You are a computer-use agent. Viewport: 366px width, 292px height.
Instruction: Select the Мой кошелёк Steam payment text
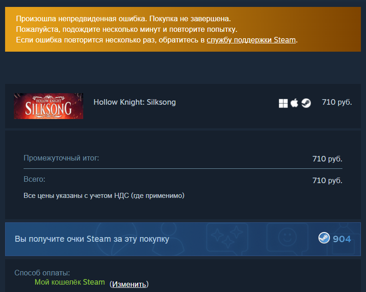click(70, 282)
